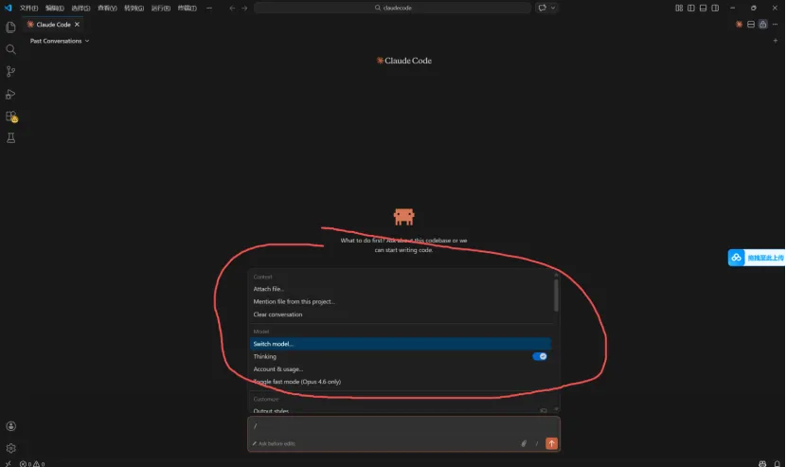Go forward with the right arrow

pyautogui.click(x=244, y=8)
